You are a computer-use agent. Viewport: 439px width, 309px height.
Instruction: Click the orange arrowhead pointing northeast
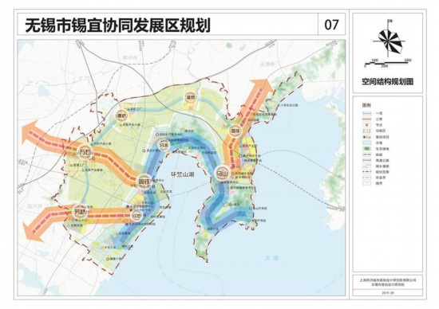click(262, 87)
